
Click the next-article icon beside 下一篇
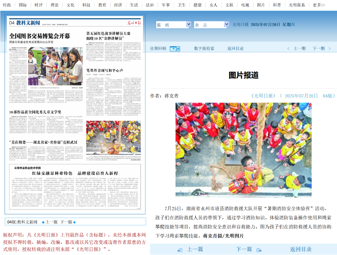[x=259, y=250]
